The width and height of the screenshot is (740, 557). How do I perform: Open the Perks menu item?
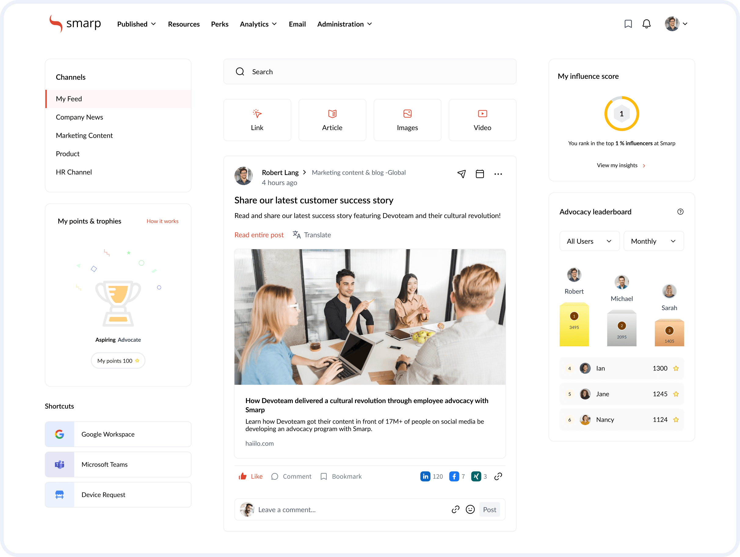point(219,24)
